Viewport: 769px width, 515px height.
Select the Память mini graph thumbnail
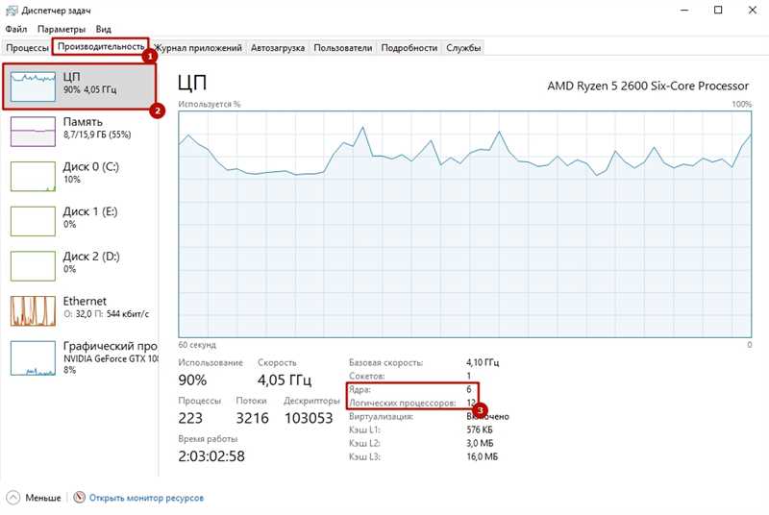33,132
